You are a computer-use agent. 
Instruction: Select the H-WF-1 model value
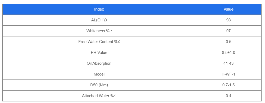229,74
